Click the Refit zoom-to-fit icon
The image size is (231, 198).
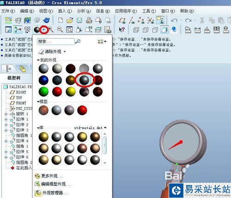(x=69, y=30)
